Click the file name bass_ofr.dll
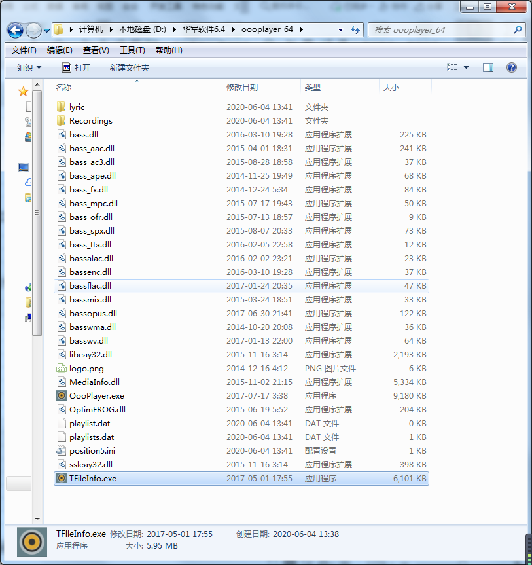The width and height of the screenshot is (532, 565). [x=91, y=217]
